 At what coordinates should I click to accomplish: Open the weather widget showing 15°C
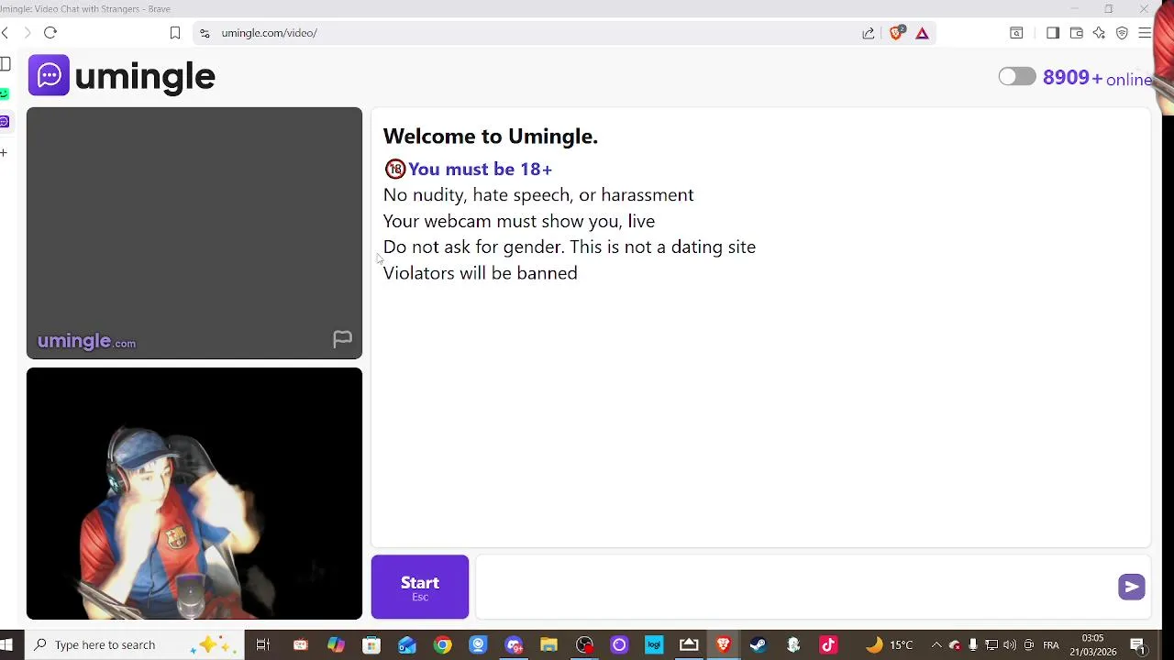[890, 644]
